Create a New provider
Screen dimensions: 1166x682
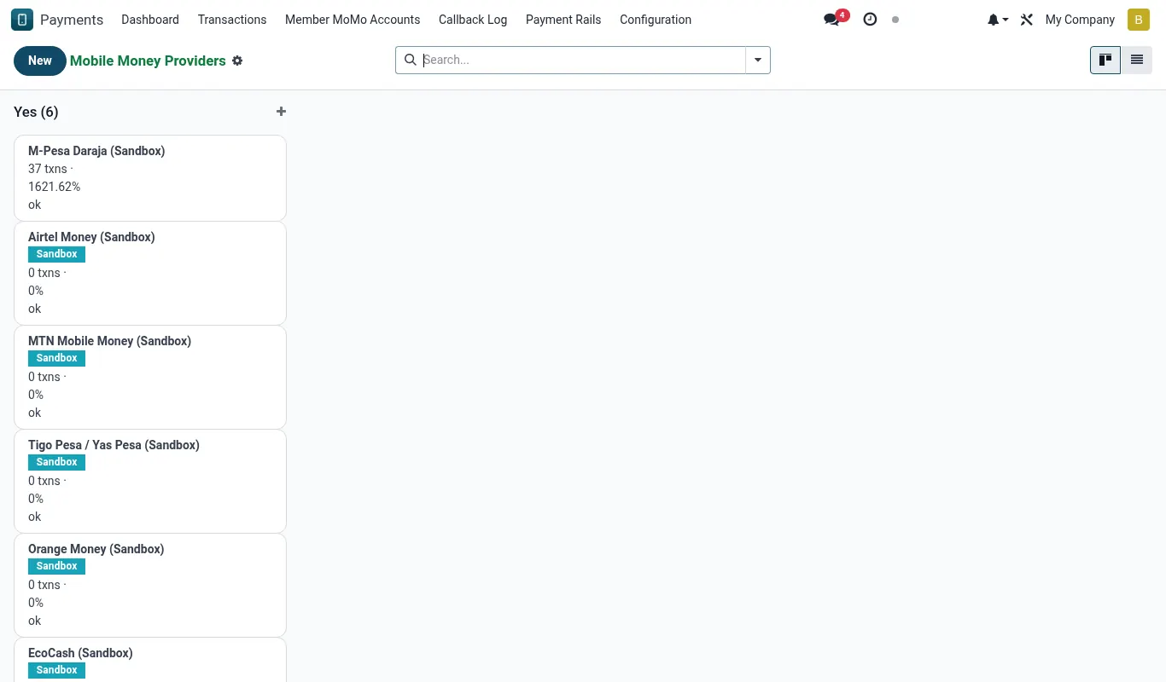pos(40,61)
